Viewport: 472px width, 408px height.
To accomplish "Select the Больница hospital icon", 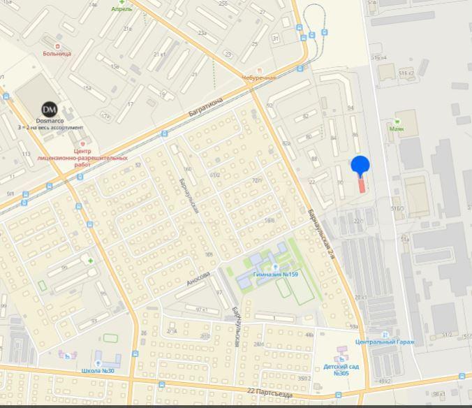I will click(x=57, y=46).
